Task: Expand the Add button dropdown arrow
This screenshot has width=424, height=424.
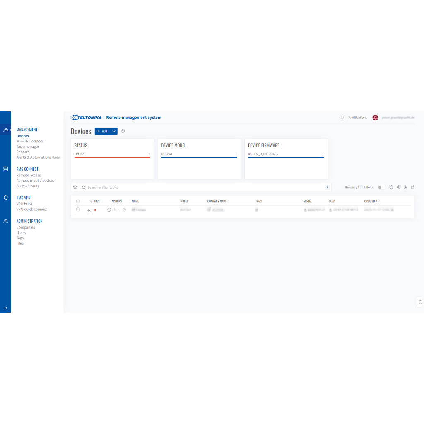Action: pos(114,131)
